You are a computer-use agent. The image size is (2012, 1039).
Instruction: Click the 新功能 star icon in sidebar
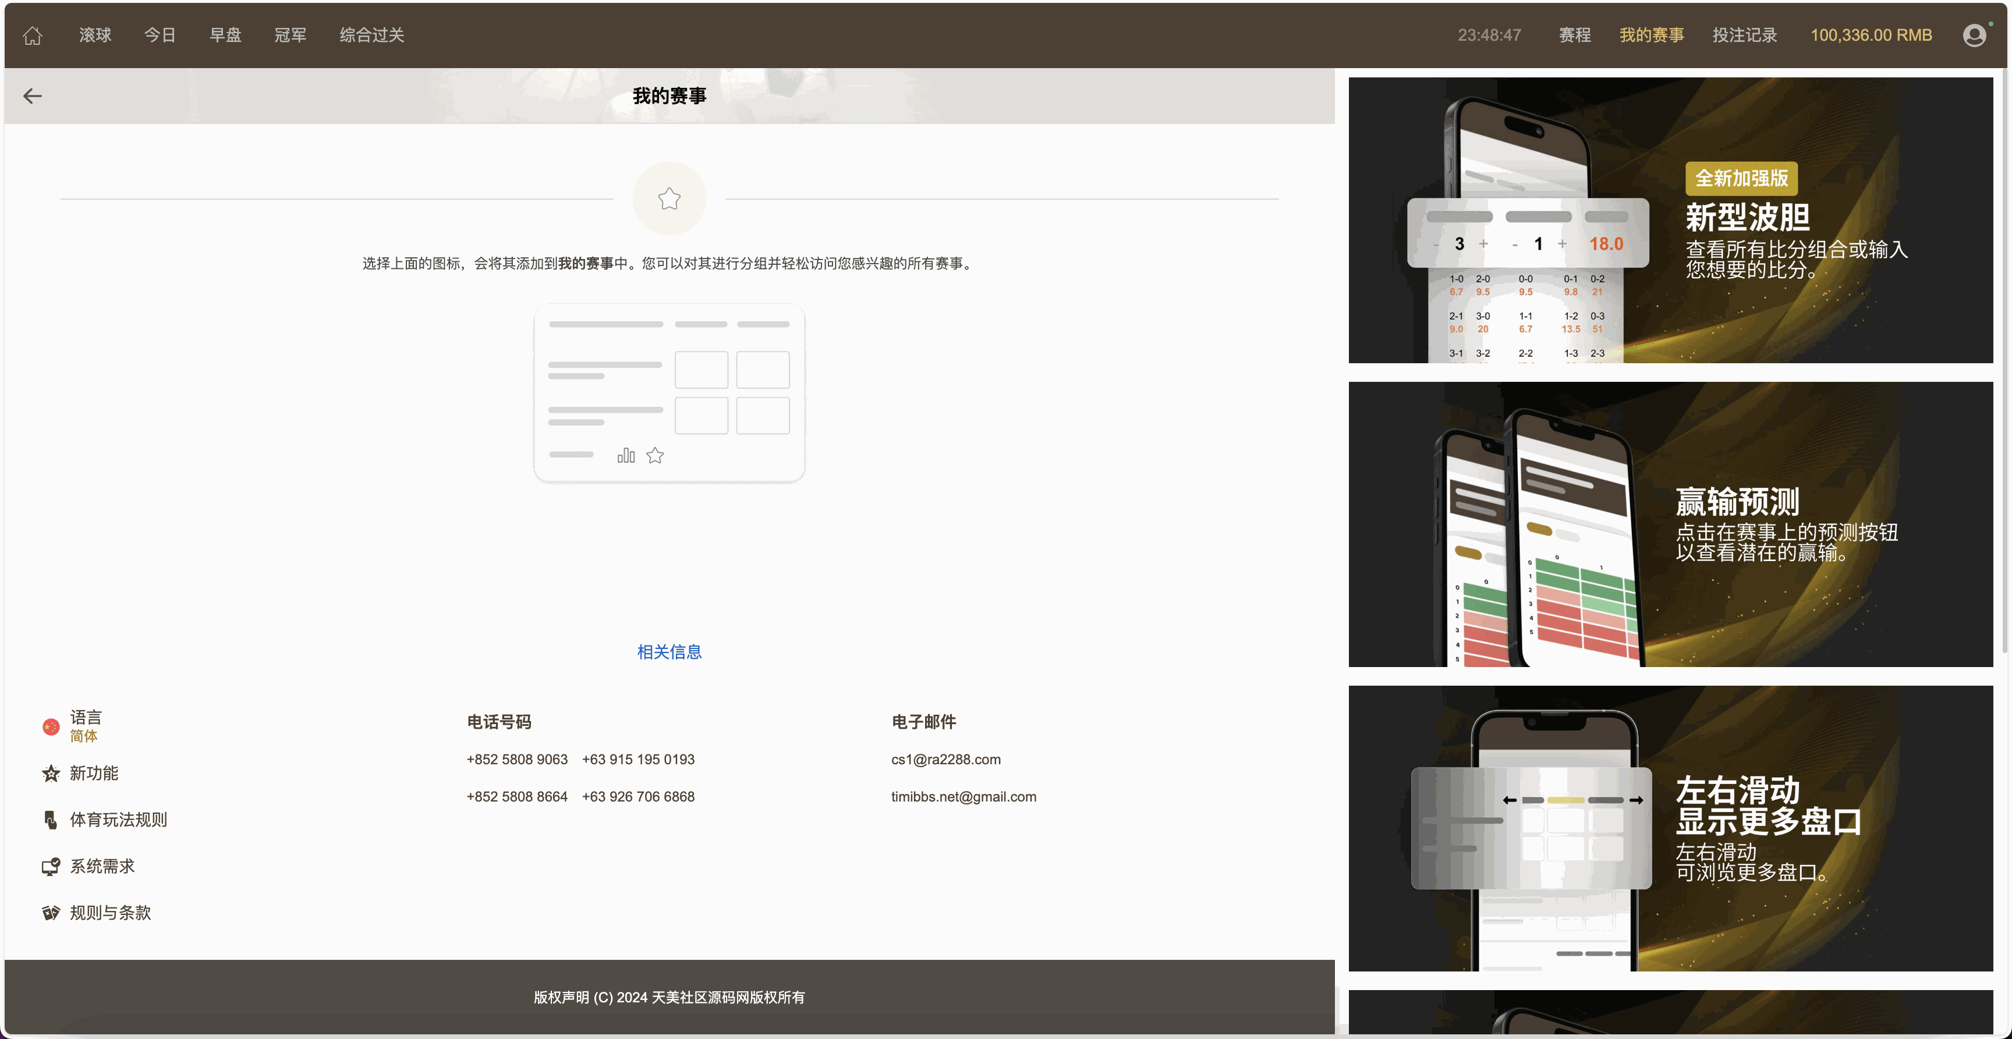click(50, 774)
